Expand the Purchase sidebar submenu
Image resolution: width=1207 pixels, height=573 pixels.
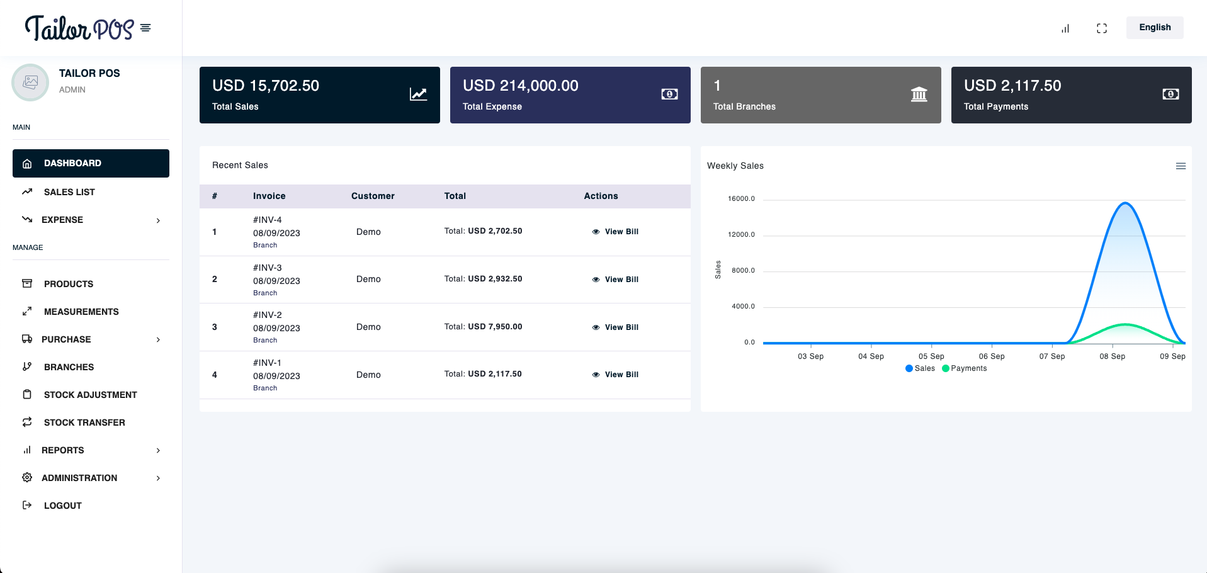[x=158, y=340]
